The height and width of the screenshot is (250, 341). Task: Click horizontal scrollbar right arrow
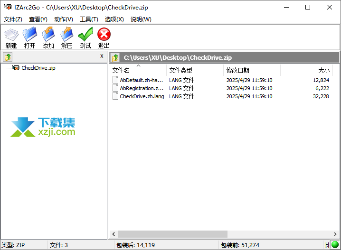pos(335,234)
